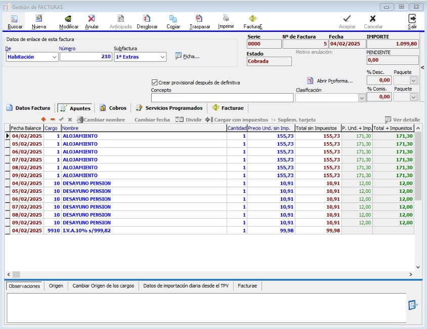427x329 pixels.
Task: Click into the Concepto text field
Action: [x=222, y=98]
